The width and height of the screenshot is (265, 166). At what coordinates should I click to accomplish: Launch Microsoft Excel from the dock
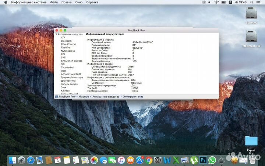tap(176, 160)
